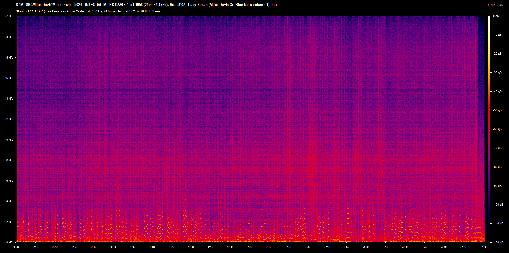Click the dB color gradient scale bar
Screen dimensions: 509x253
tap(489, 129)
